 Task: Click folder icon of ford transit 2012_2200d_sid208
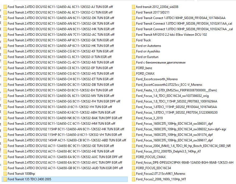coord(133,7)
